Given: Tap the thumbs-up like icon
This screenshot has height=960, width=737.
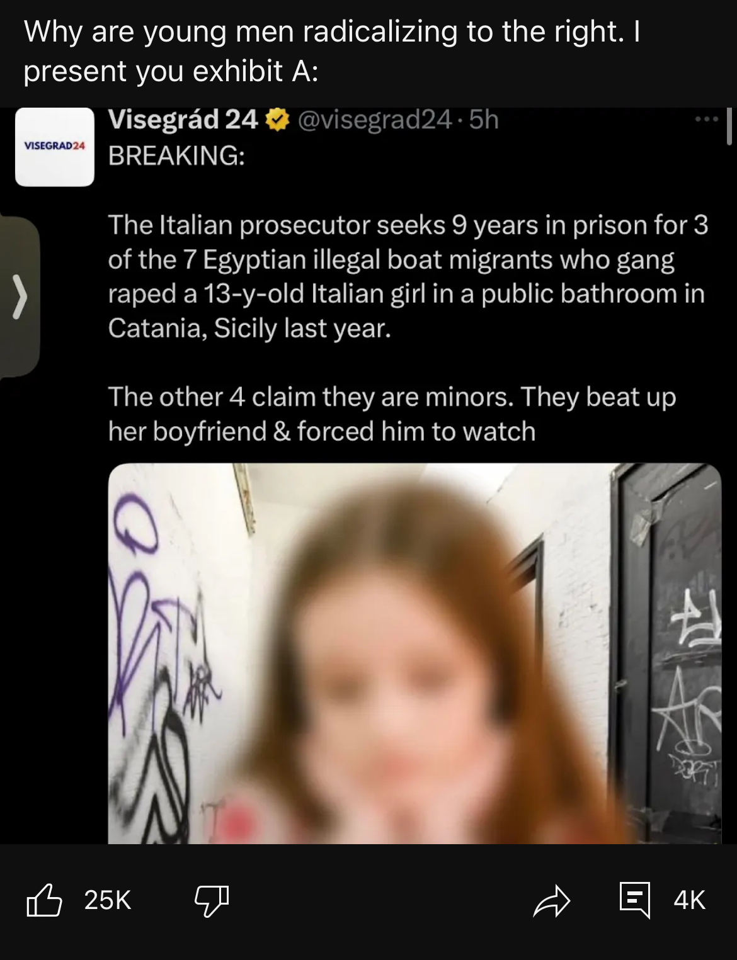Looking at the screenshot, I should pyautogui.click(x=44, y=900).
